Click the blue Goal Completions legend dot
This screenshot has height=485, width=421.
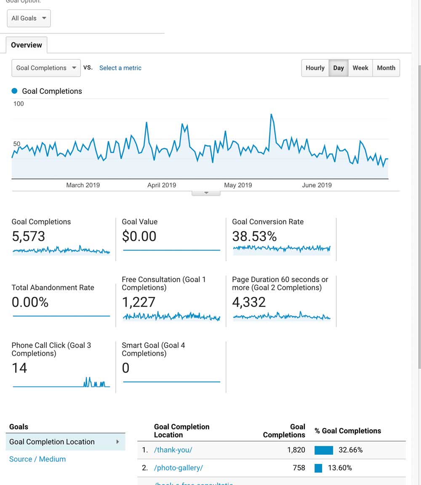(x=15, y=91)
